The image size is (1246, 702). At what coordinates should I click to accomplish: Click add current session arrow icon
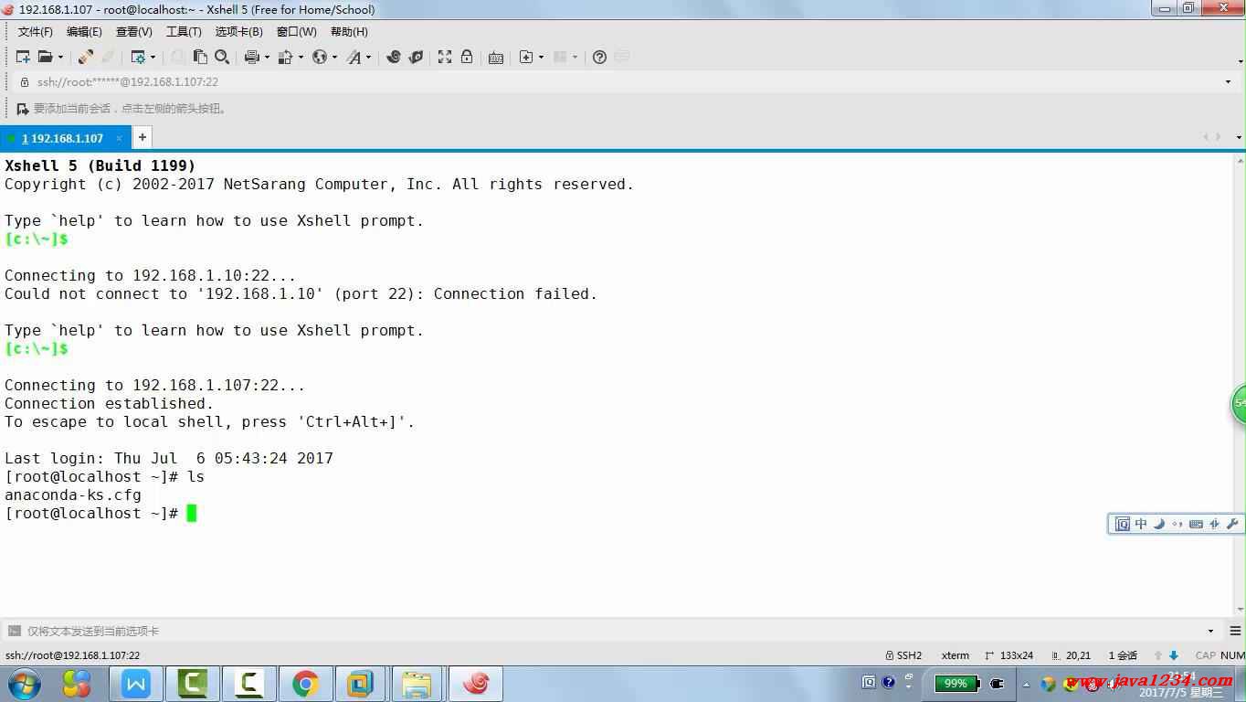tap(23, 109)
